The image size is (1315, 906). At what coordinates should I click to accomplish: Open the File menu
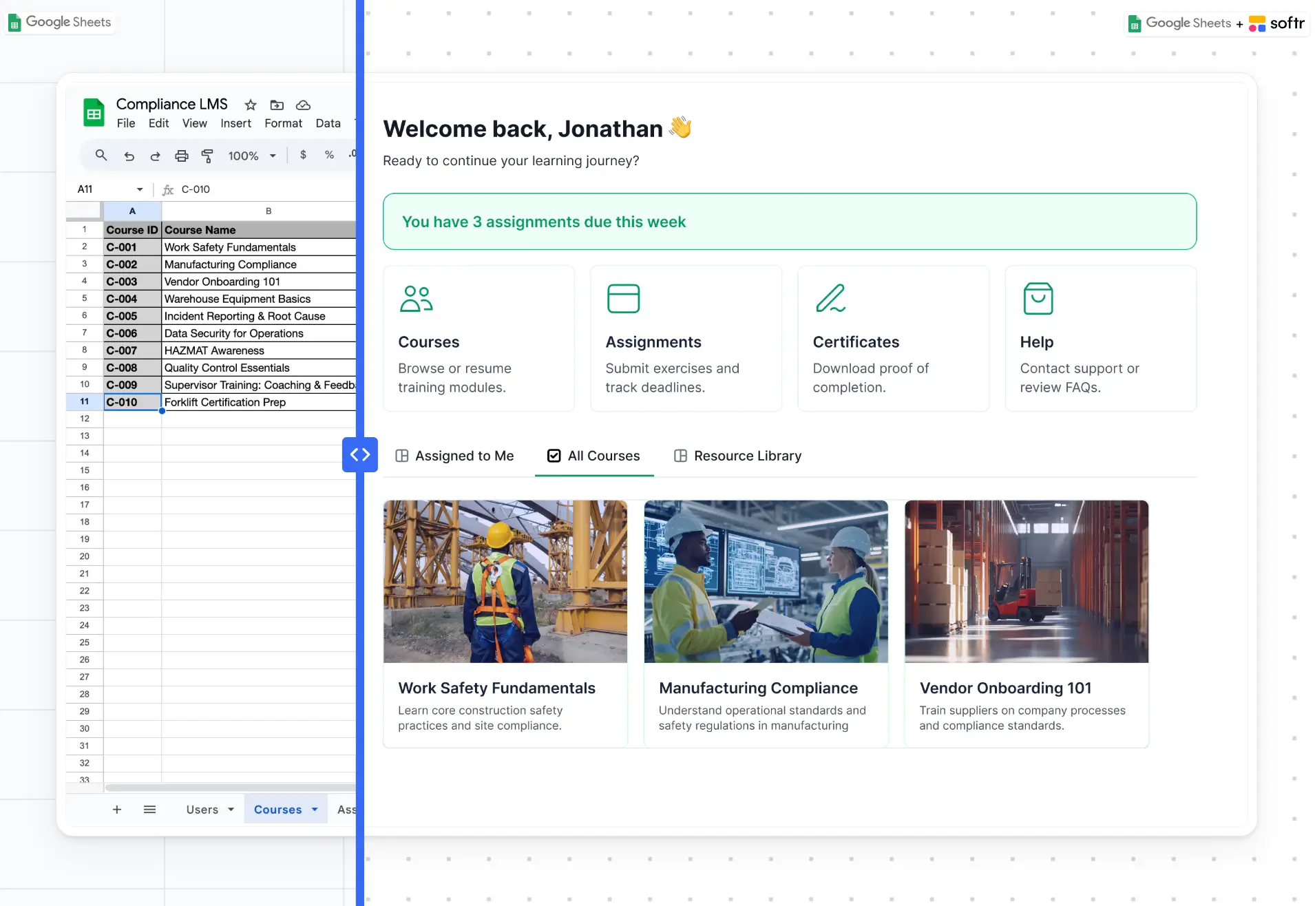126,123
